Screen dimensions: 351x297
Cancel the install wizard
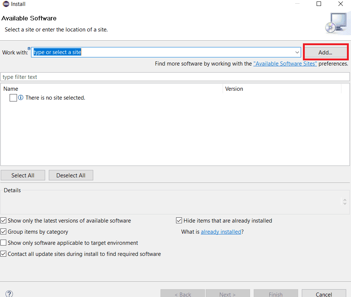[x=324, y=294]
